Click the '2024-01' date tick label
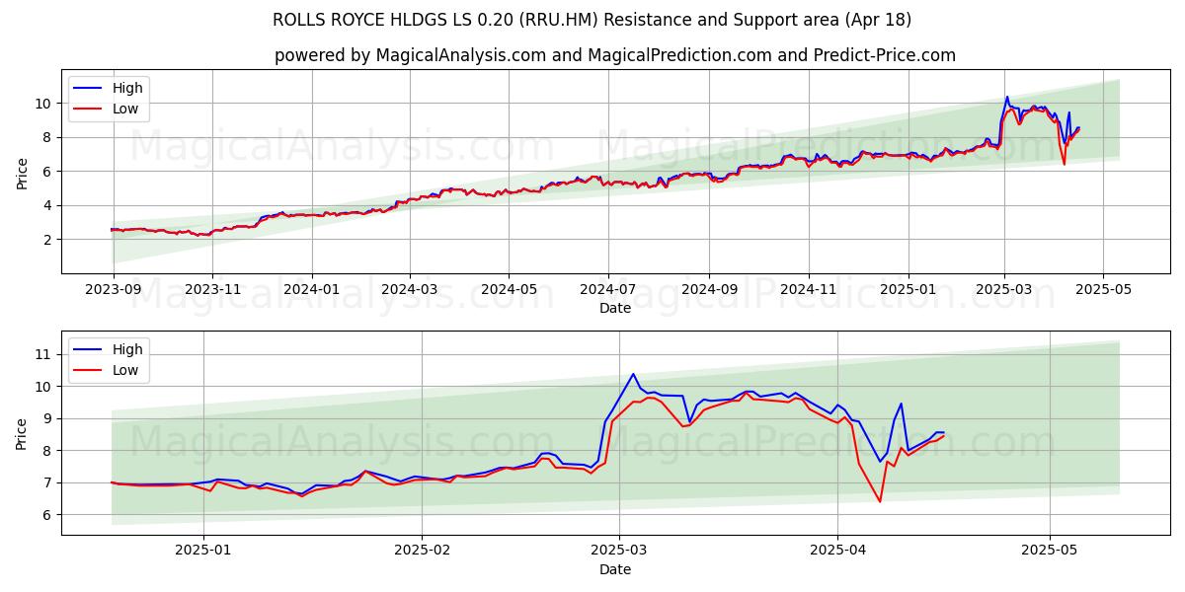1185x592 pixels. 312,290
